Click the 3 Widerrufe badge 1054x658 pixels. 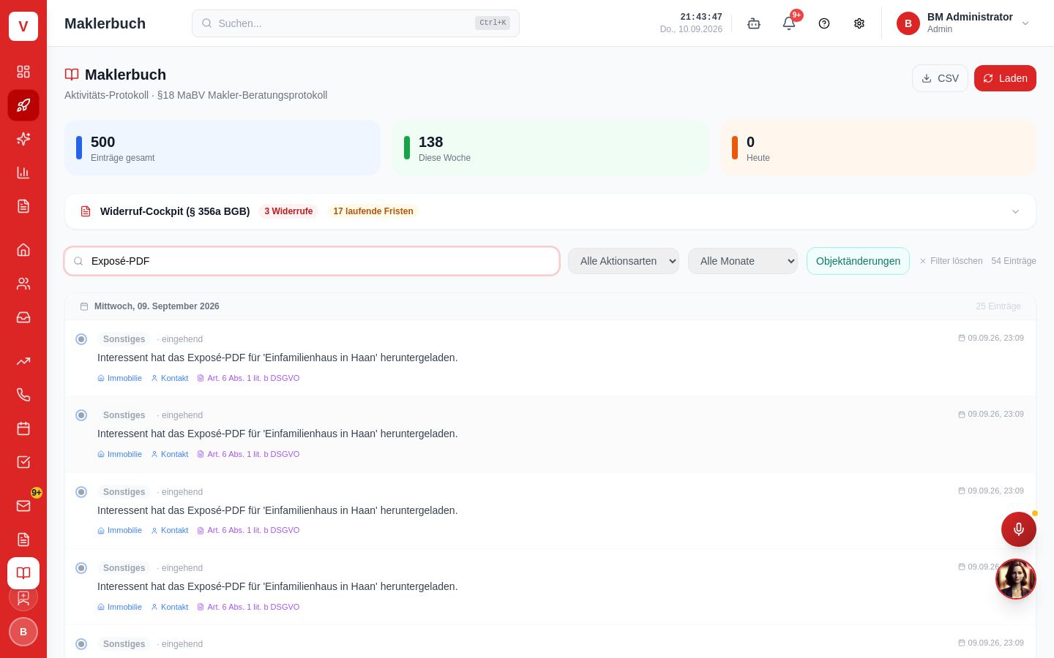click(288, 211)
